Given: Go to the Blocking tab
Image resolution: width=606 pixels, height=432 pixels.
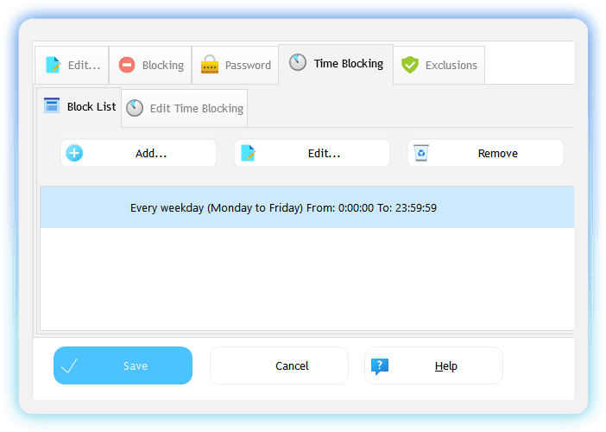Looking at the screenshot, I should click(x=150, y=65).
